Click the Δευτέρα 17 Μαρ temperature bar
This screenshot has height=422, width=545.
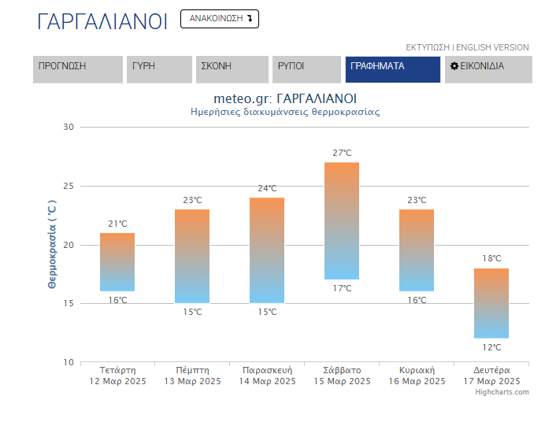pos(491,303)
